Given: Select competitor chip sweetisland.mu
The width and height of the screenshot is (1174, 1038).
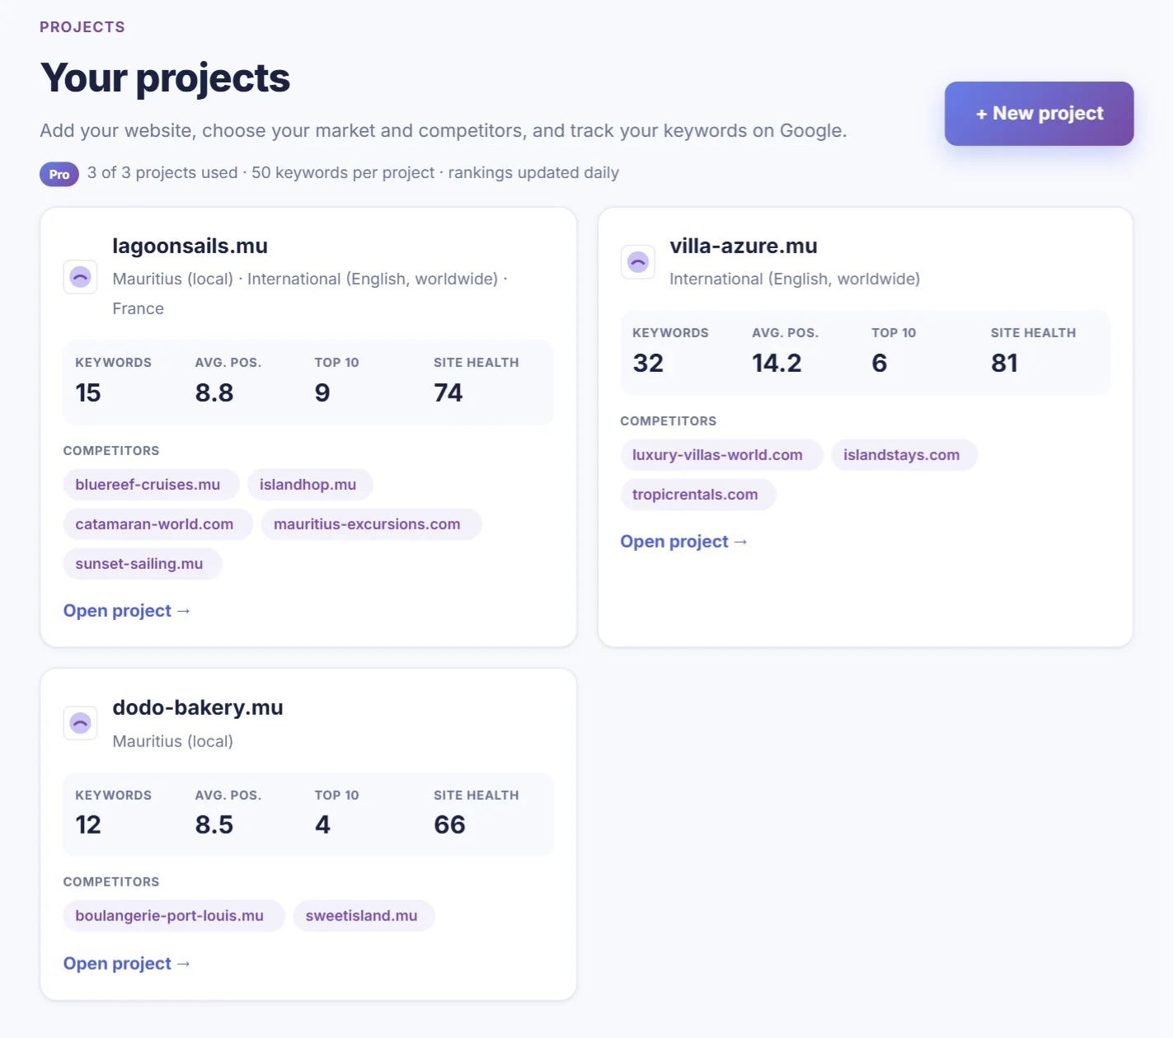Looking at the screenshot, I should tap(364, 916).
